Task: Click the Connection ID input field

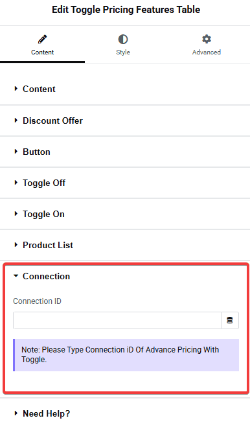Action: click(117, 320)
